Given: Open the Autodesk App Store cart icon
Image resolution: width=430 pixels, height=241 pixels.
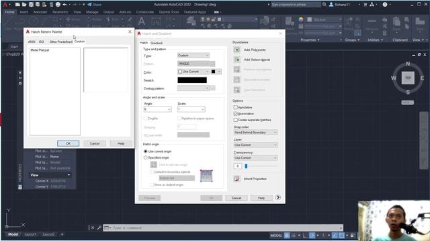Looking at the screenshot, I should tap(365, 5).
